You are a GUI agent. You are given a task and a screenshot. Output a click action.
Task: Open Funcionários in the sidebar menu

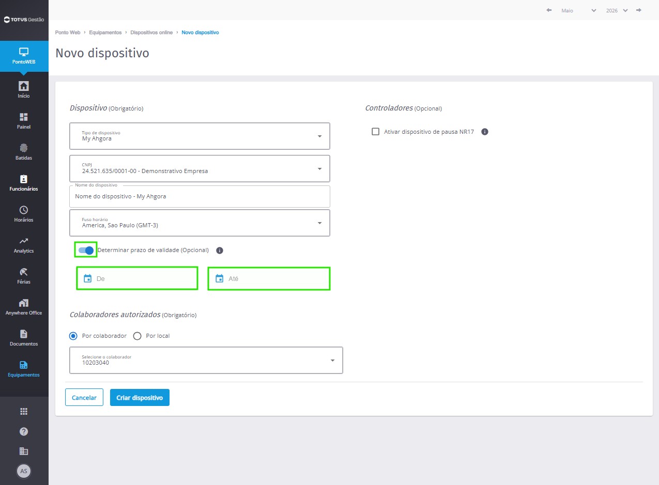(x=24, y=183)
